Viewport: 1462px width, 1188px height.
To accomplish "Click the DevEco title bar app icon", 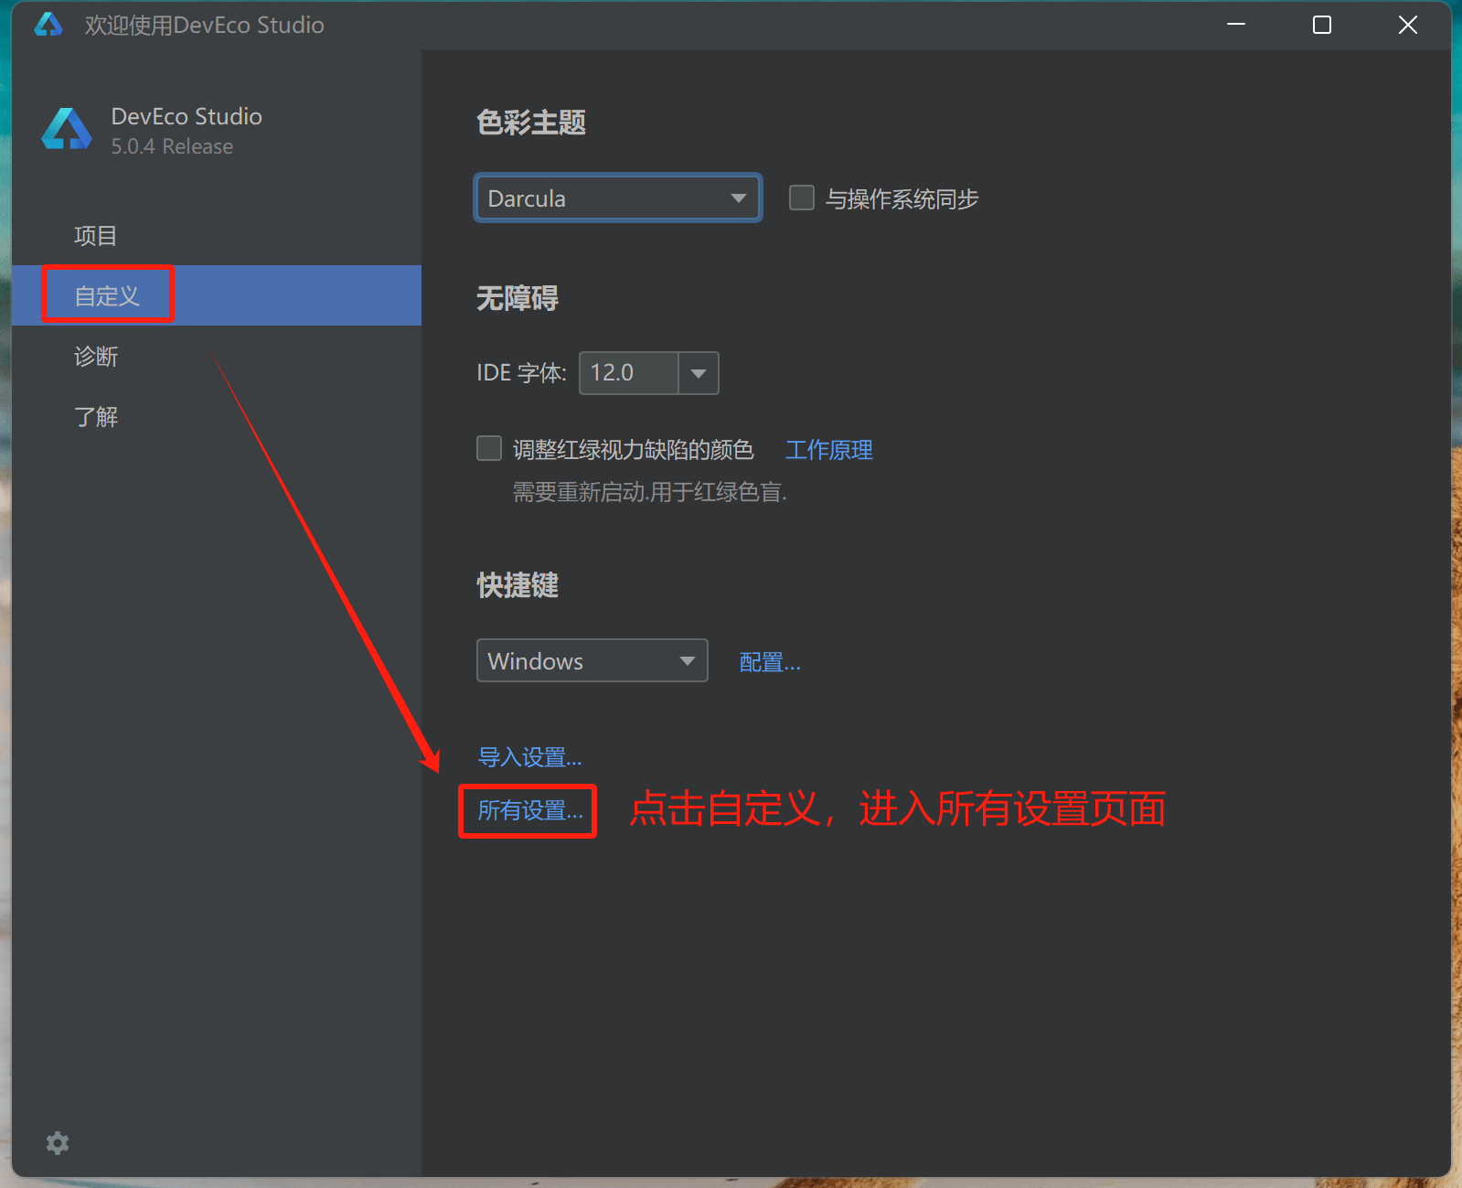I will (x=48, y=25).
